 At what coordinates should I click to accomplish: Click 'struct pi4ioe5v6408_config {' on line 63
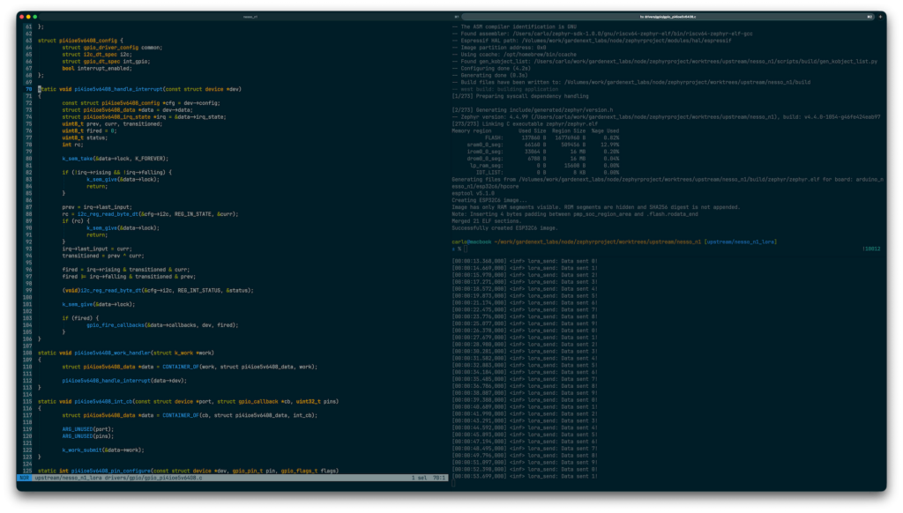tap(80, 41)
